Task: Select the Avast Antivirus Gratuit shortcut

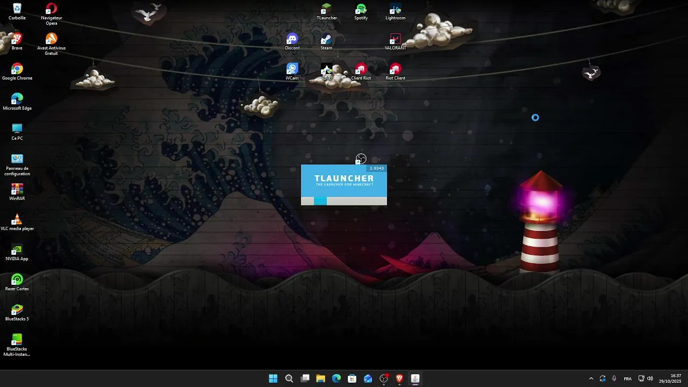Action: point(52,44)
